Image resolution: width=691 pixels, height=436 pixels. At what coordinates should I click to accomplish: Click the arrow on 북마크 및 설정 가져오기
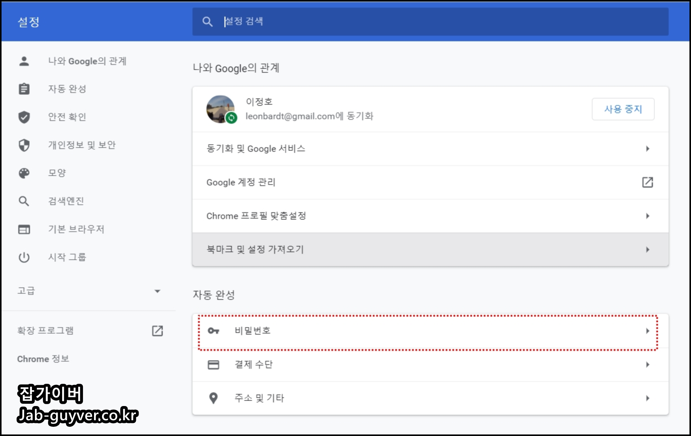(648, 250)
